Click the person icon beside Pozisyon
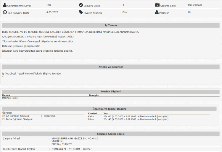222x152 pixels. pyautogui.click(x=157, y=12)
